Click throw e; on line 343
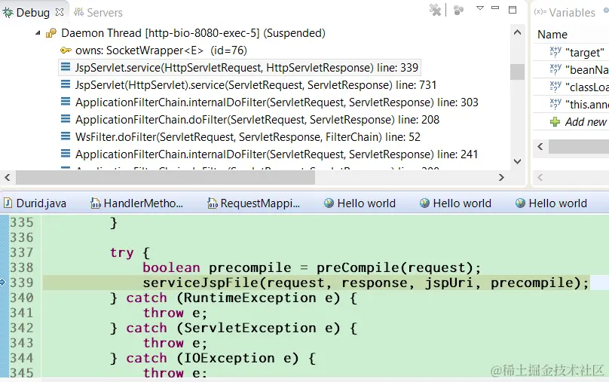Viewport: 609px width, 382px height. coord(175,343)
